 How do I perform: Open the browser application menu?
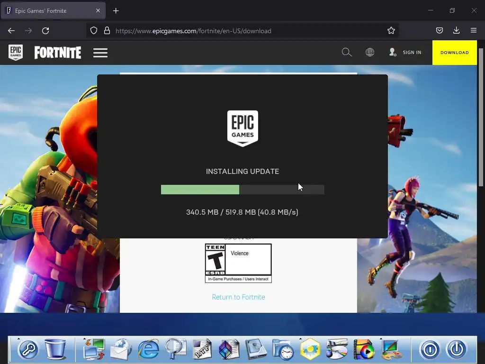pyautogui.click(x=473, y=30)
